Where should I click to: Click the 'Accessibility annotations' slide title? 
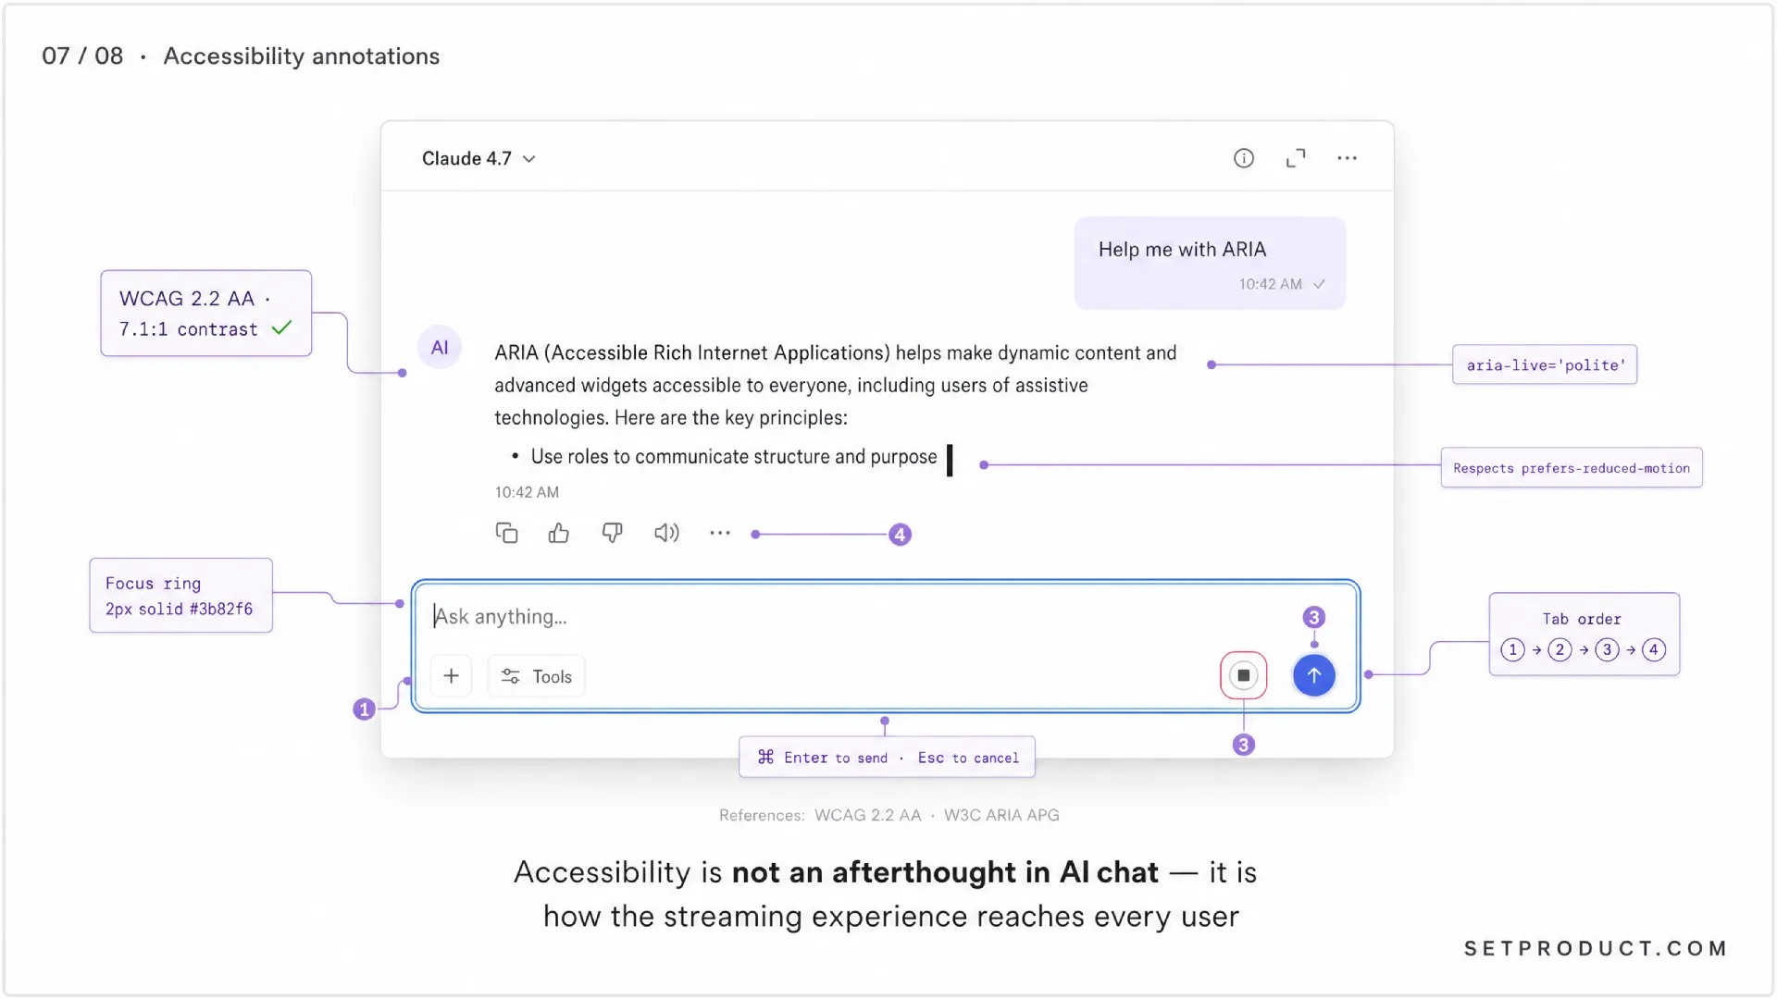(x=302, y=56)
